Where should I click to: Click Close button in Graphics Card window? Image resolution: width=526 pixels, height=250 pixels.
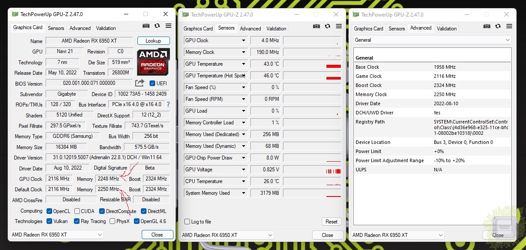click(x=157, y=235)
